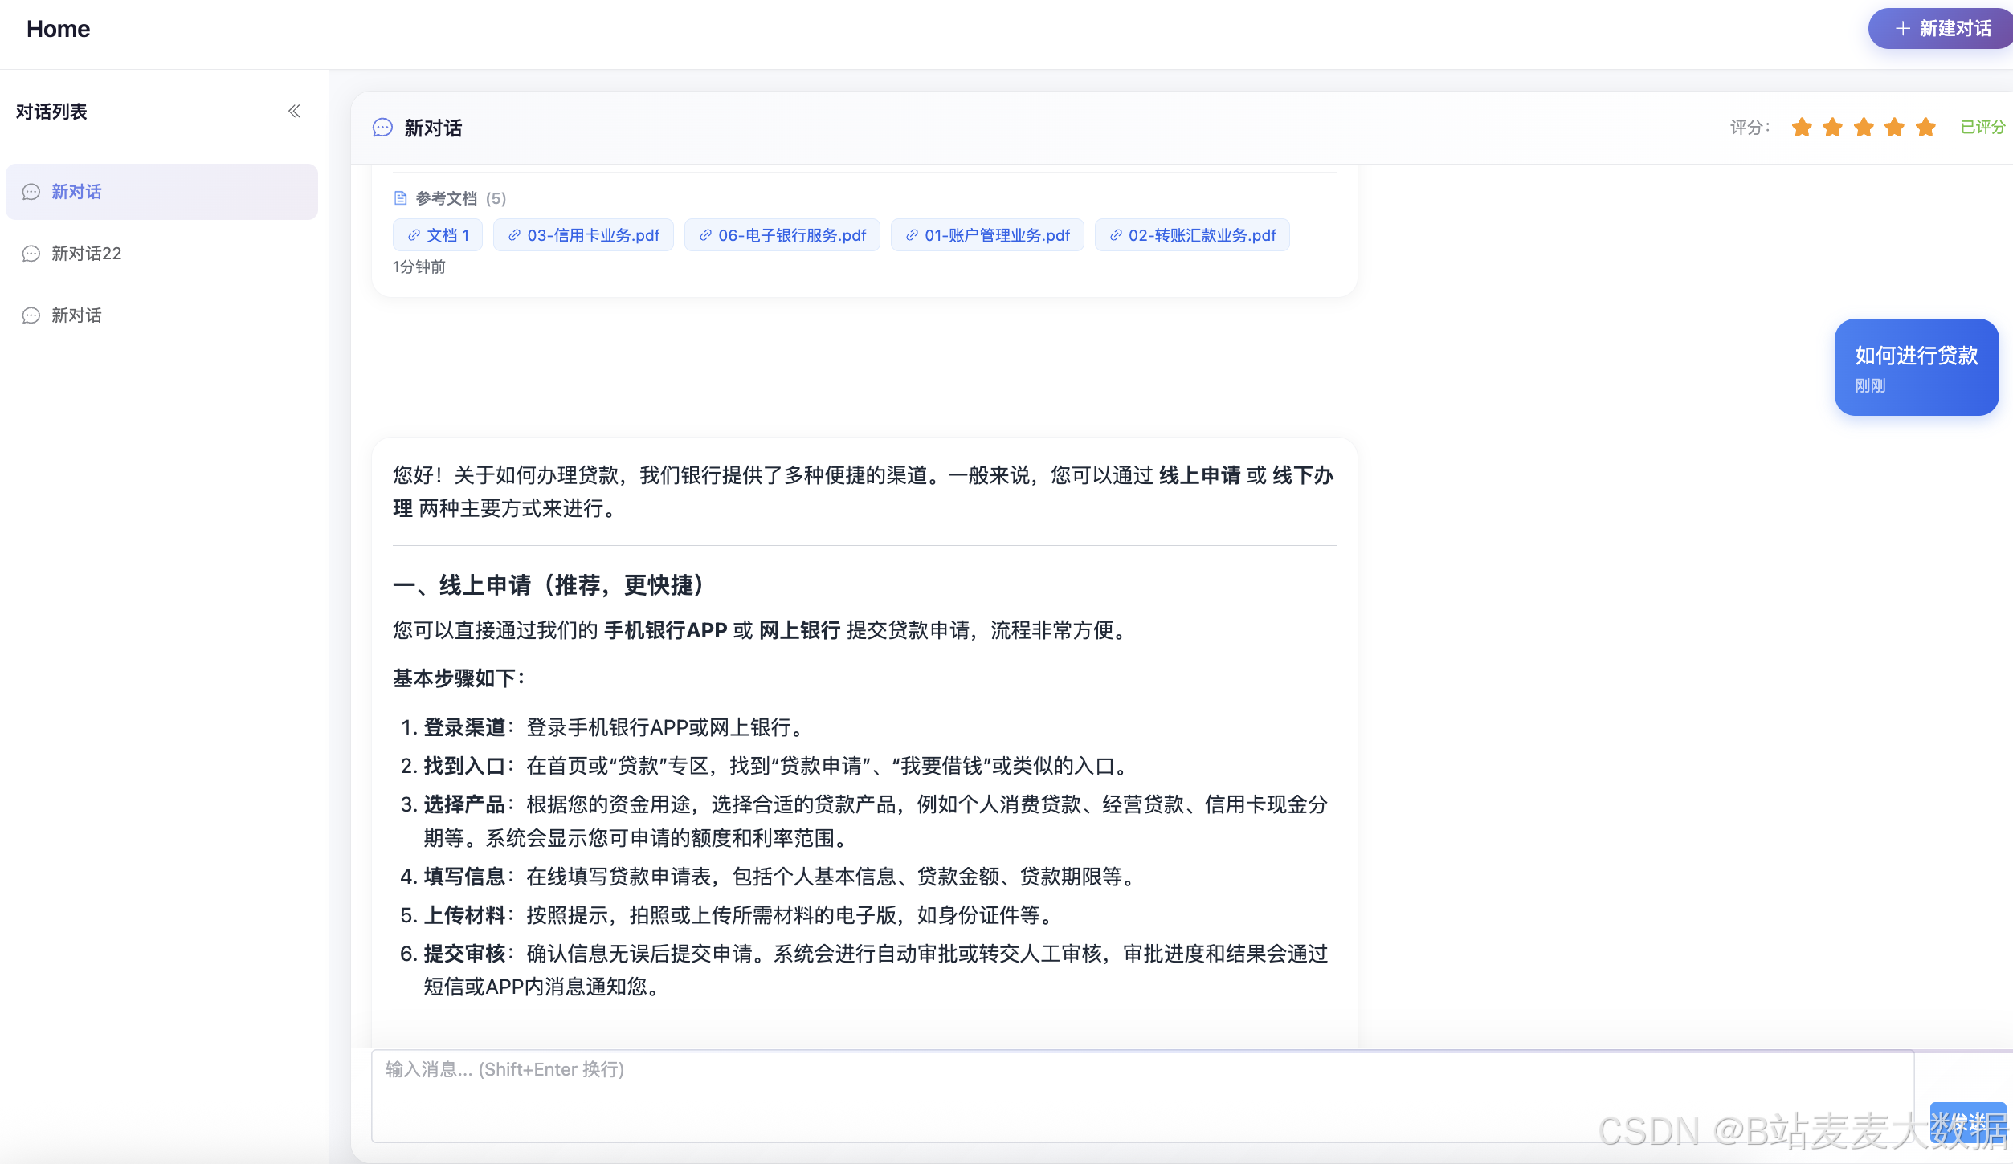Click the third rating star

coord(1864,128)
